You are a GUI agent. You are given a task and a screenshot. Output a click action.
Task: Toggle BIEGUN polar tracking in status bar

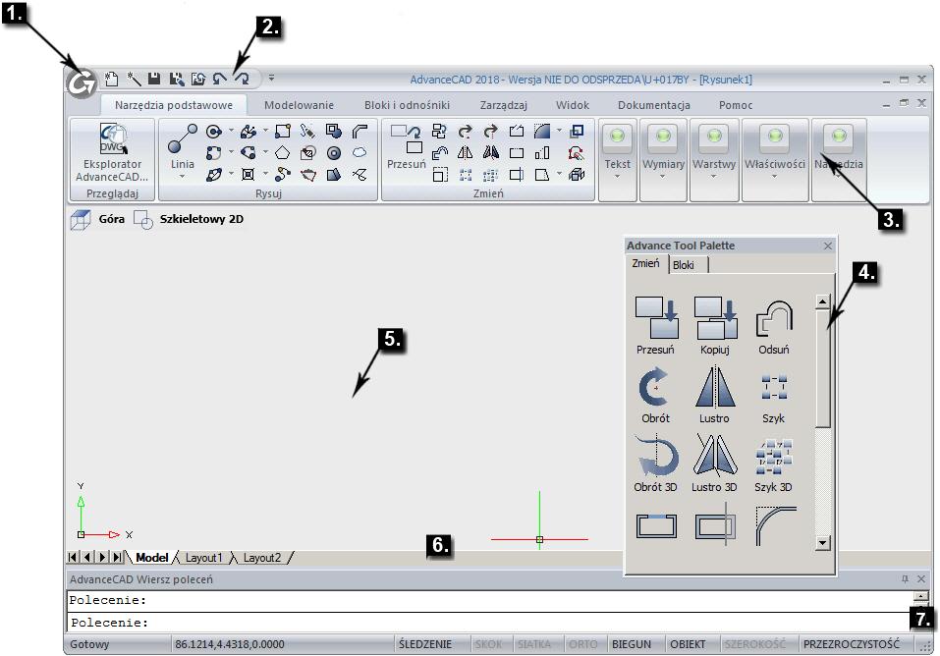coord(632,644)
